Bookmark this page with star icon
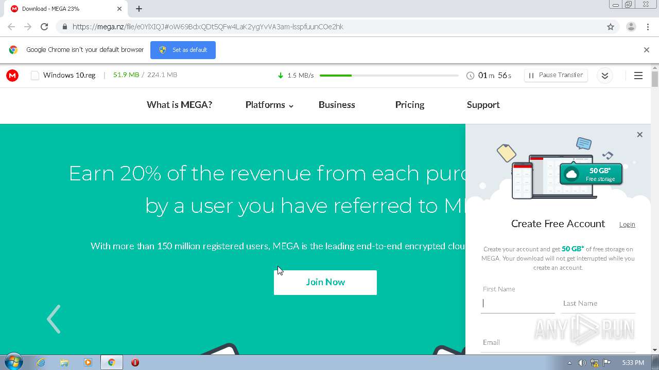 click(x=611, y=27)
